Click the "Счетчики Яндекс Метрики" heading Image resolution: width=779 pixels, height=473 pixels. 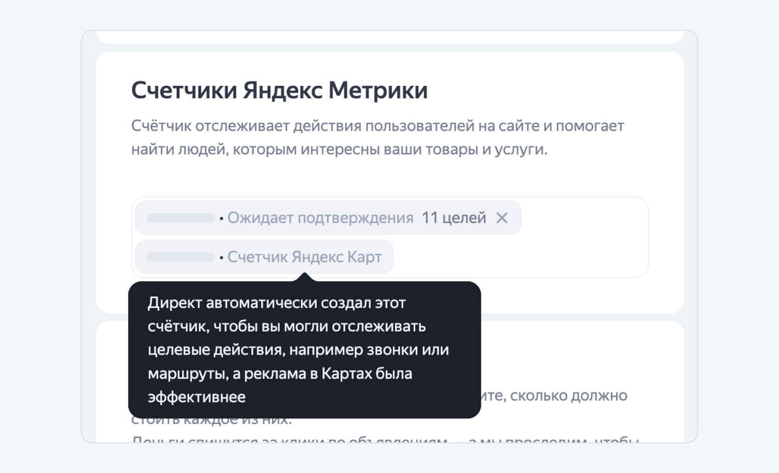pos(280,90)
